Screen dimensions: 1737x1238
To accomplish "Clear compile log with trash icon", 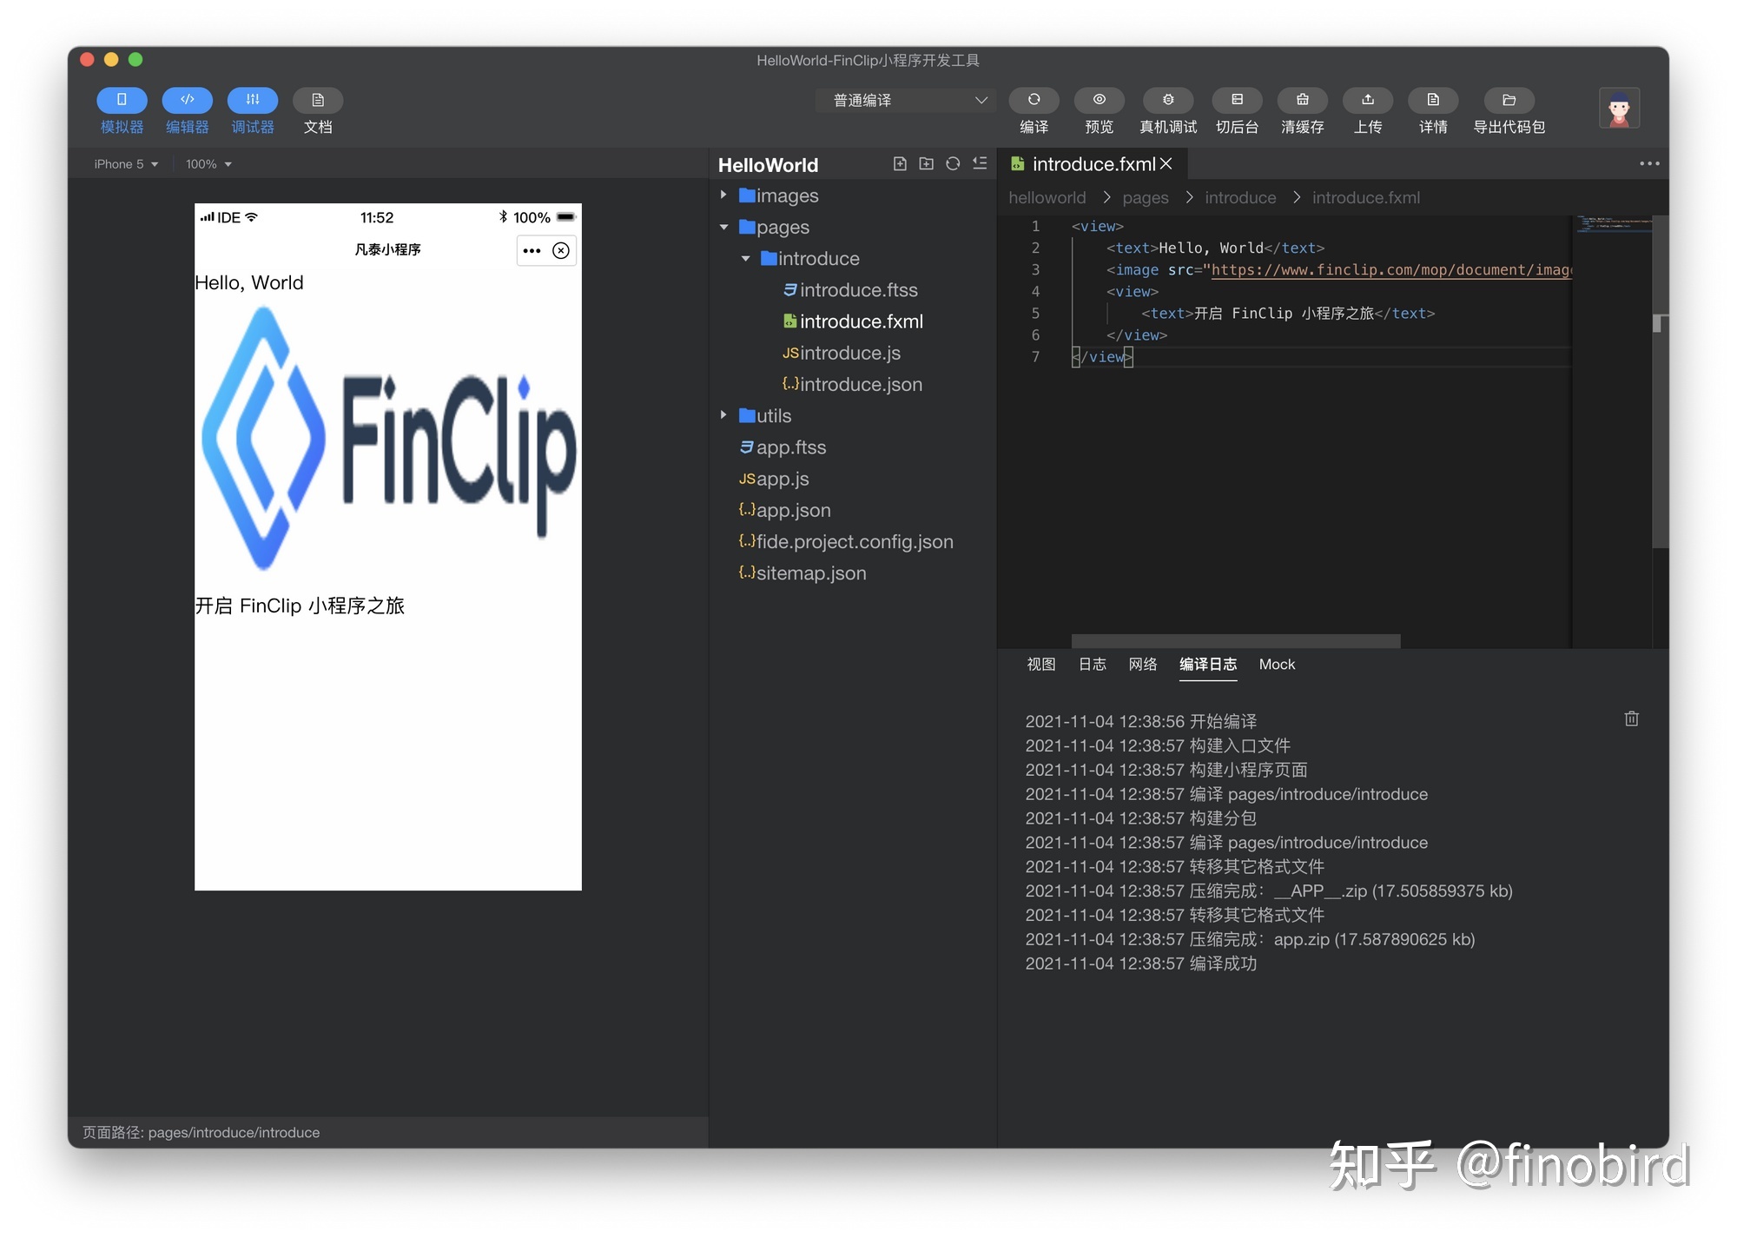I will point(1632,718).
